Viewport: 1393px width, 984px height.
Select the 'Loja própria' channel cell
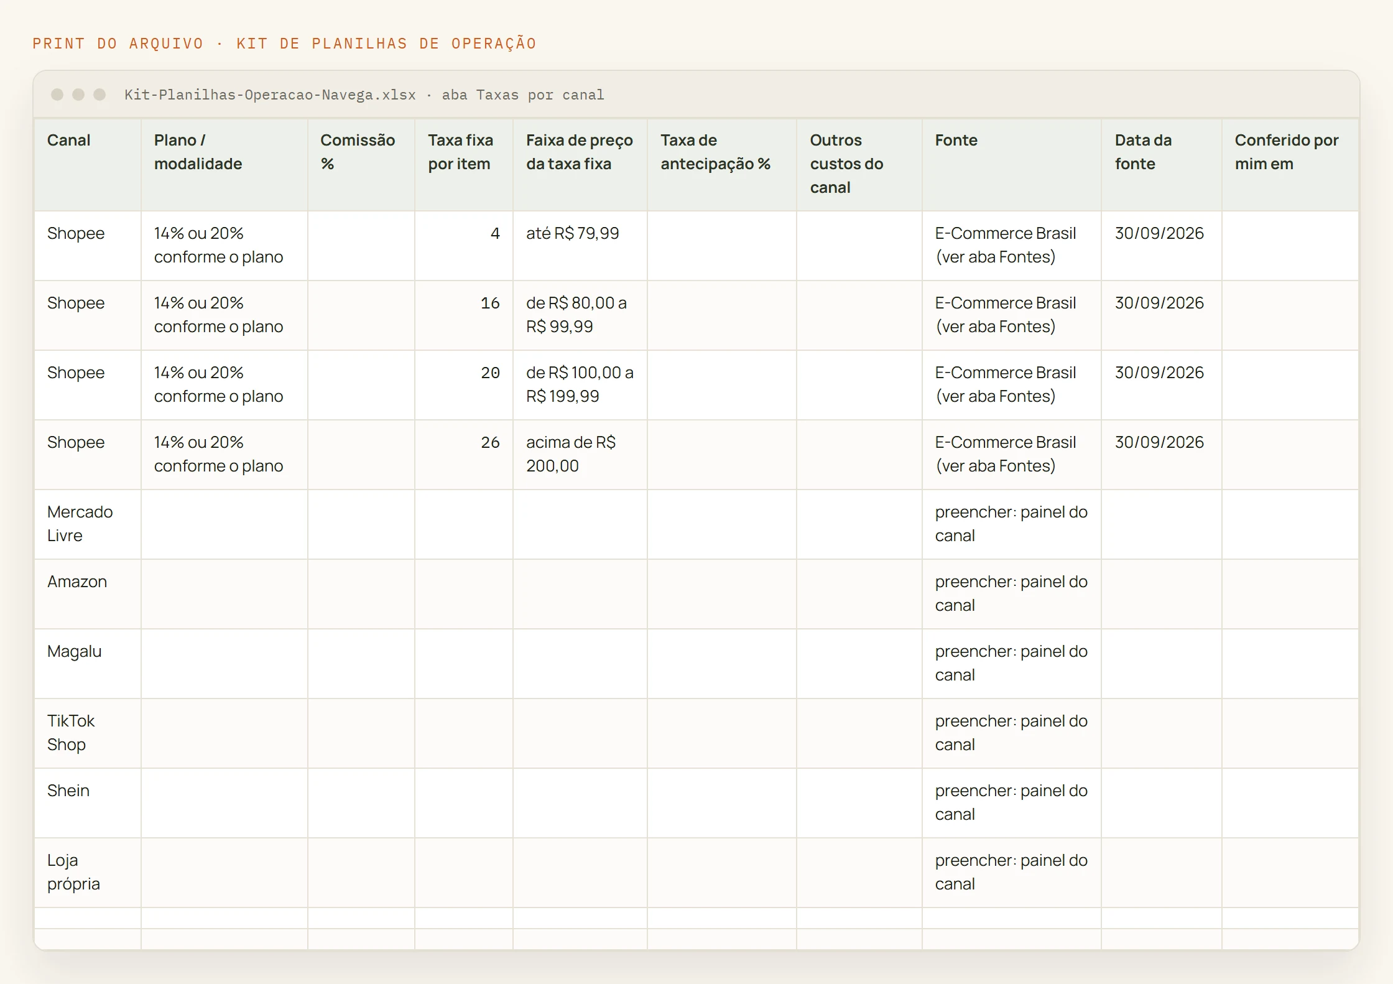tap(88, 873)
